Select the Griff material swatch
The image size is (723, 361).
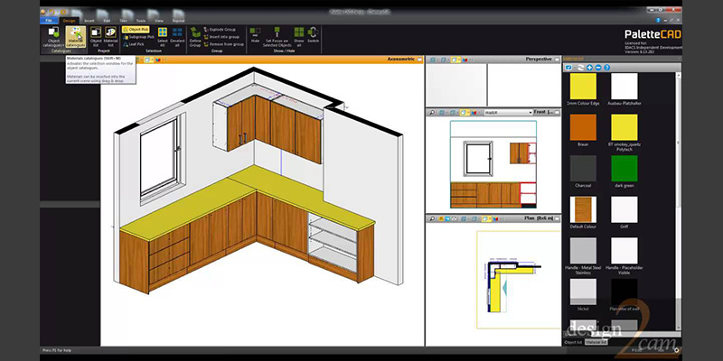pyautogui.click(x=624, y=209)
